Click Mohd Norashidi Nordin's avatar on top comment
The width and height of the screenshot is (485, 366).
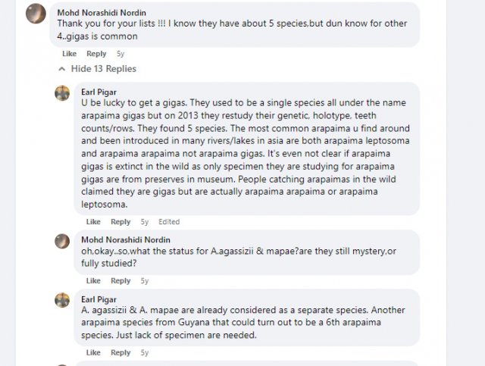point(35,14)
